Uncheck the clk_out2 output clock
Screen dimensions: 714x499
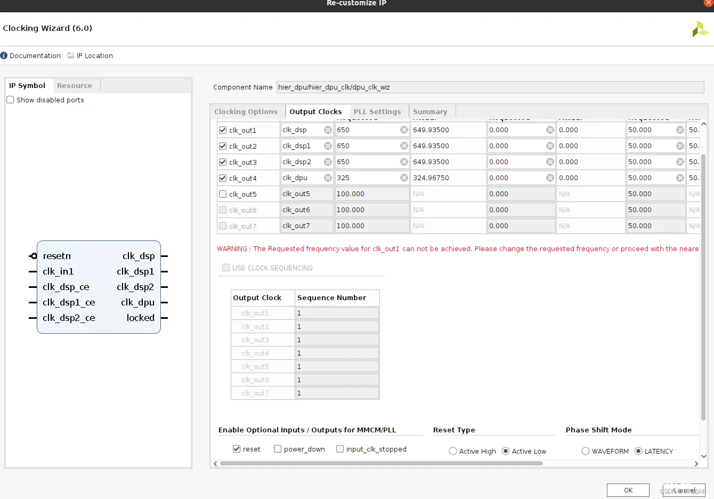(x=223, y=146)
